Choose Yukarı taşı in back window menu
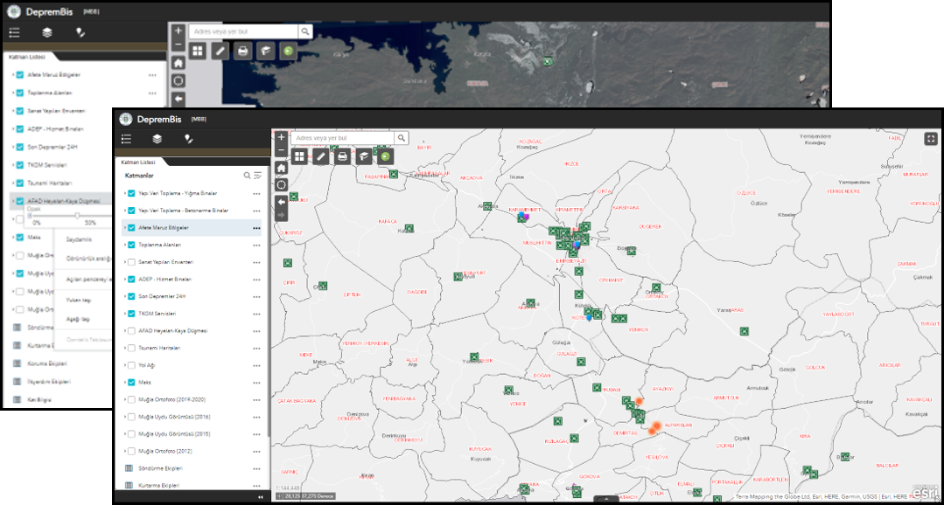944x505 pixels. coord(78,300)
